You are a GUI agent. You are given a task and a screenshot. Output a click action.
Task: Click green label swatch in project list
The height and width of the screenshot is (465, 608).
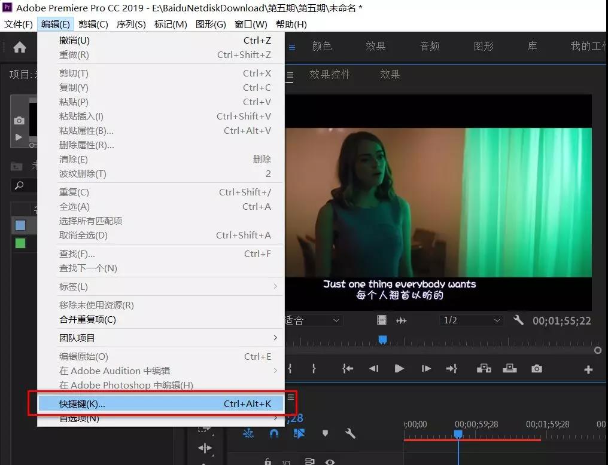(20, 243)
